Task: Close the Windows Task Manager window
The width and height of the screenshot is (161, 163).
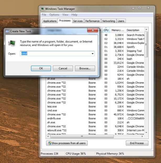Action: coord(148,8)
